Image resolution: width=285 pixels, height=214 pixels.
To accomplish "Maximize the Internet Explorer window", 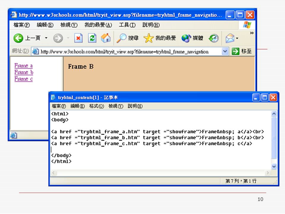I will (240, 15).
